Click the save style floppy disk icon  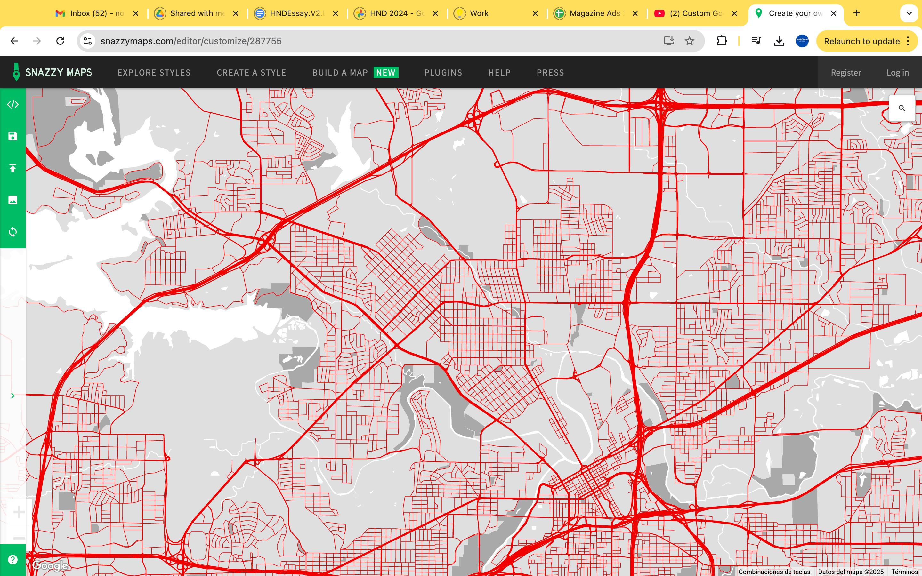coord(12,136)
